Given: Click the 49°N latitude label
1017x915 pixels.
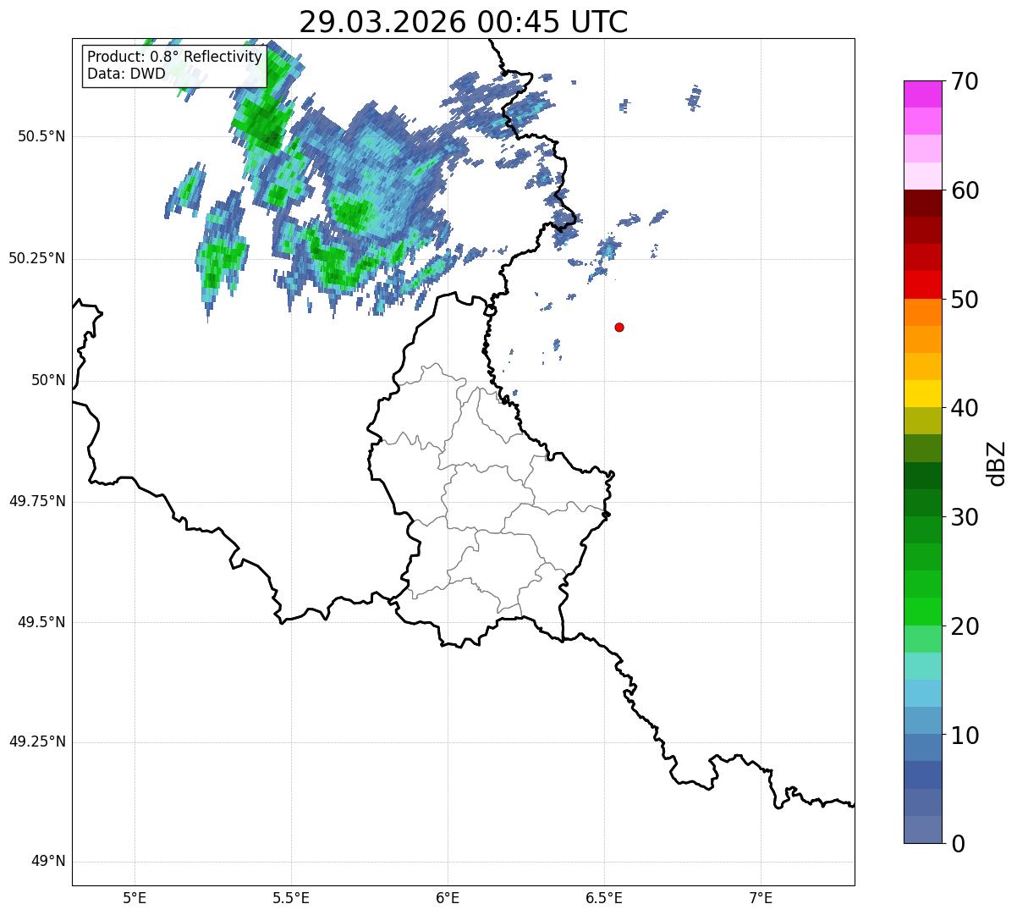Looking at the screenshot, I should coord(48,862).
